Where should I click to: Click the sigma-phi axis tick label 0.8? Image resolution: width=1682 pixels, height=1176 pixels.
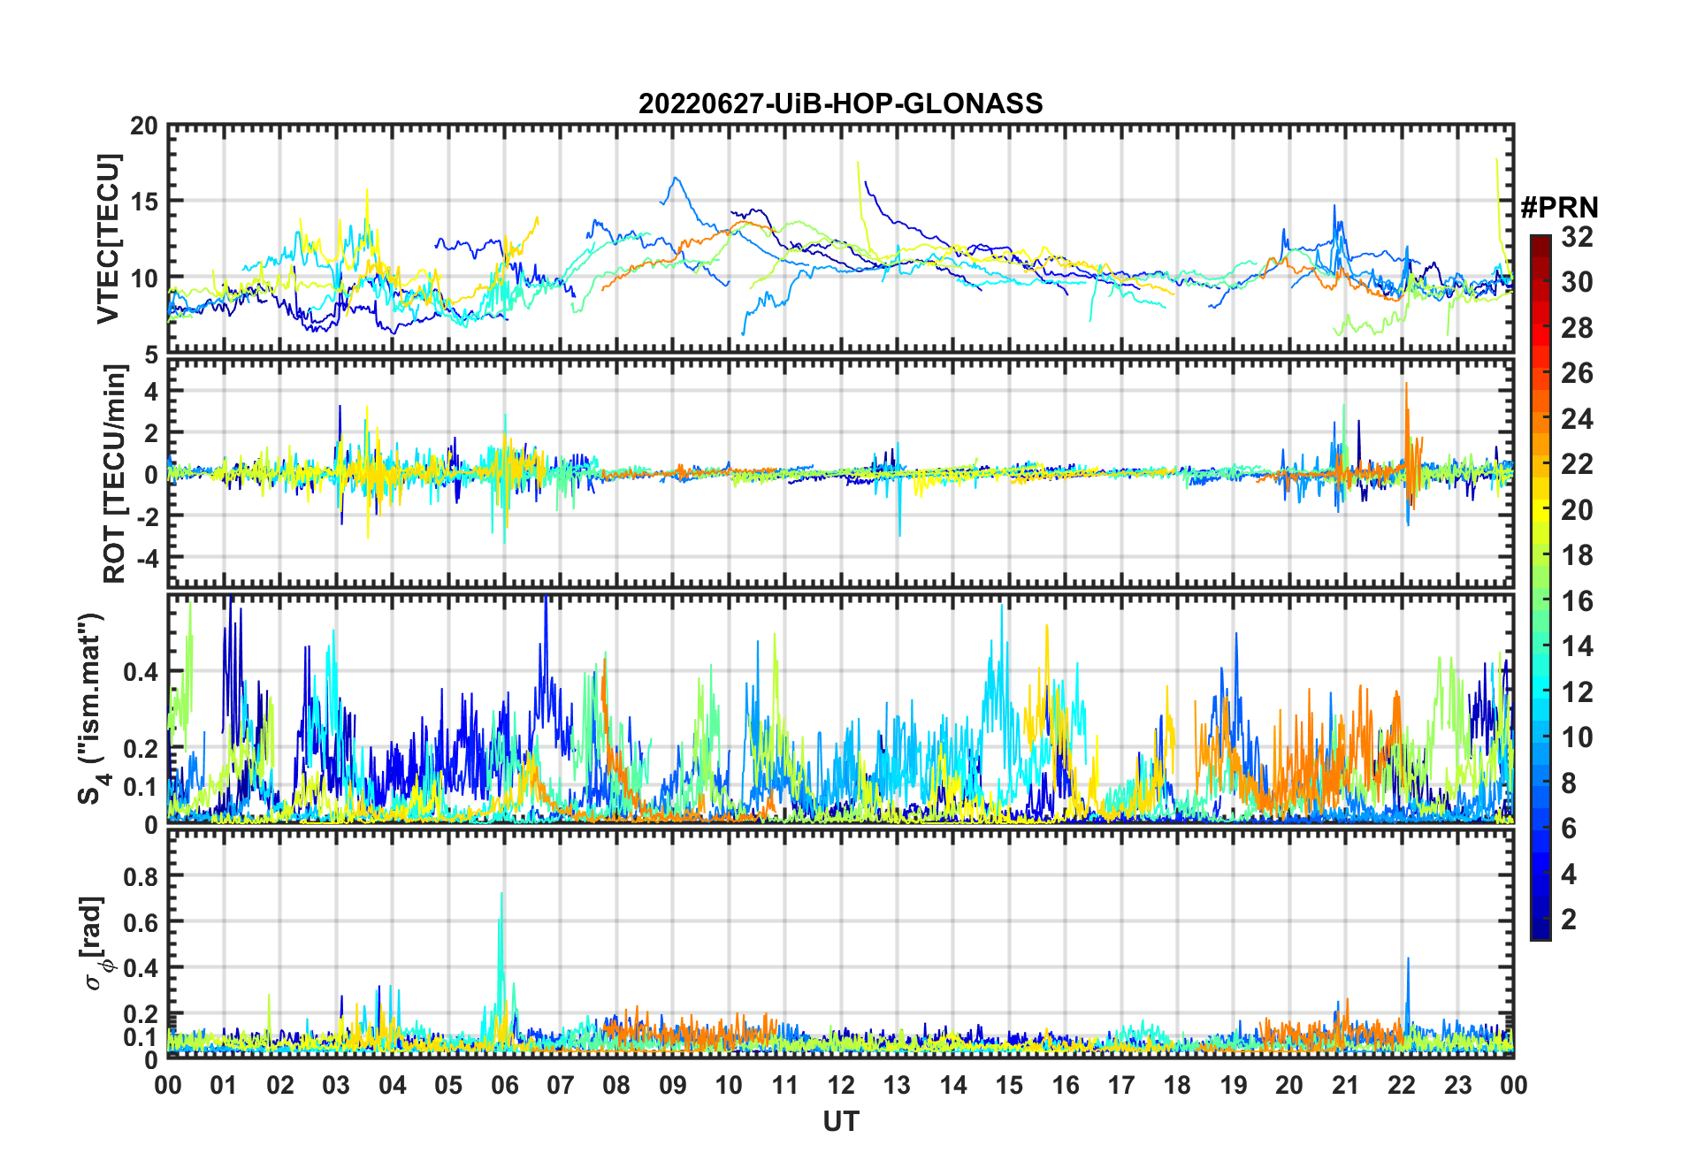(141, 876)
